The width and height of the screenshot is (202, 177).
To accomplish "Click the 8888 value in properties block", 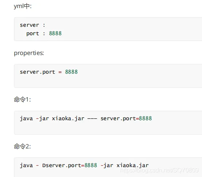I will point(71,72).
